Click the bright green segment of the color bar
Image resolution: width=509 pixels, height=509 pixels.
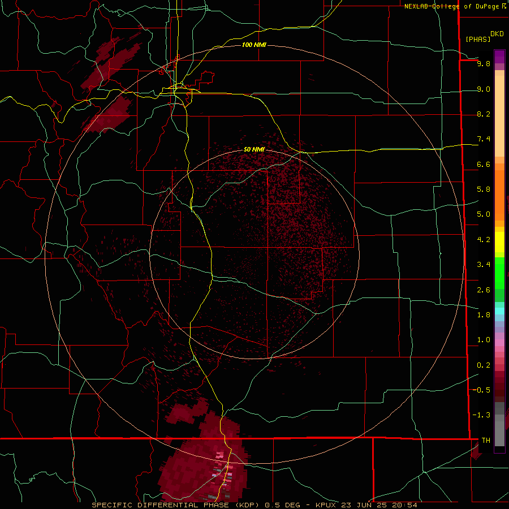coord(499,273)
